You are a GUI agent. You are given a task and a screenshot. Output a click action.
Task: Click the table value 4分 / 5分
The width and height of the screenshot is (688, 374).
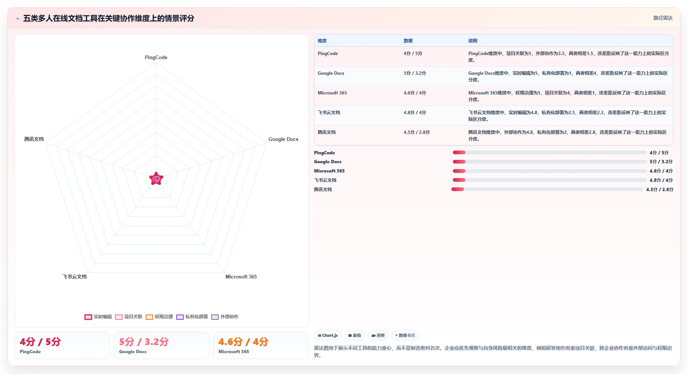coord(413,54)
